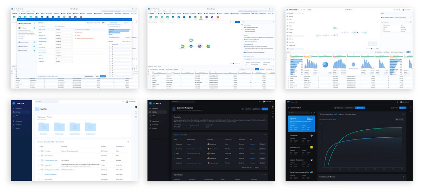Switch to the Recents tab in light Server
The width and height of the screenshot is (421, 192).
pos(40,142)
